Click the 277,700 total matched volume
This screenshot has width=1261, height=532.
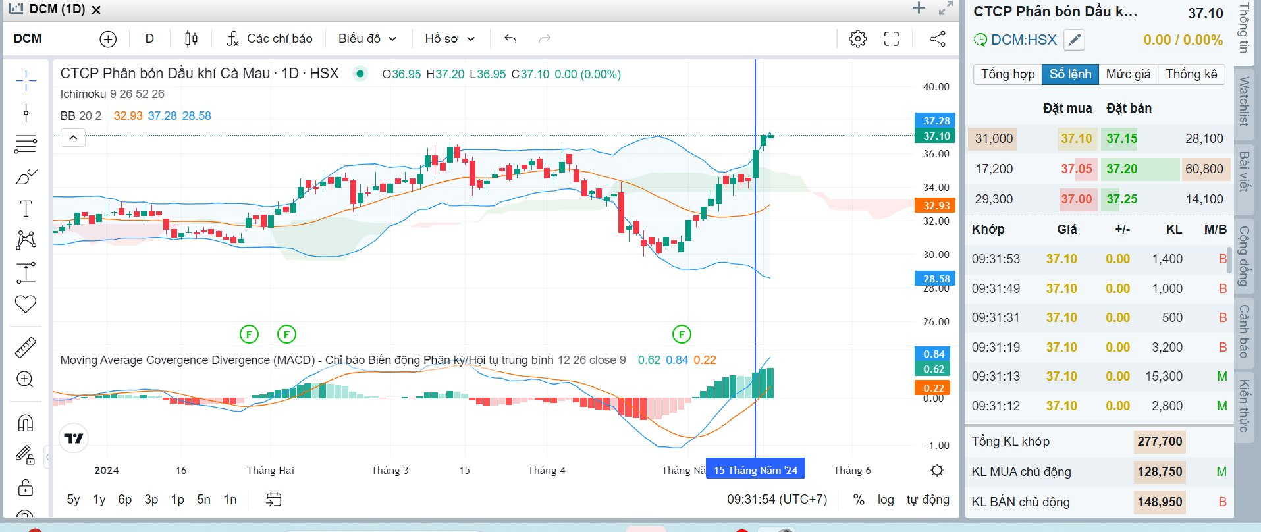(1160, 442)
